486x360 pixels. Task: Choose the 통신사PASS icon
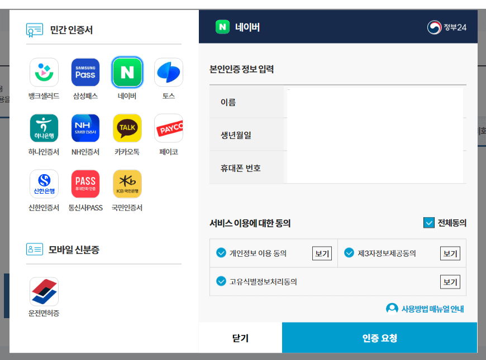85,184
